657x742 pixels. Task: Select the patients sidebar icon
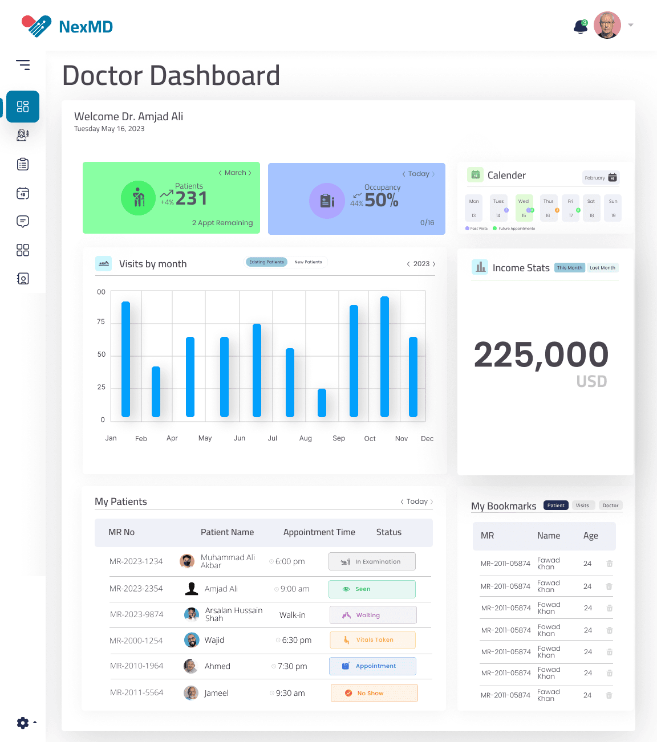pyautogui.click(x=23, y=135)
